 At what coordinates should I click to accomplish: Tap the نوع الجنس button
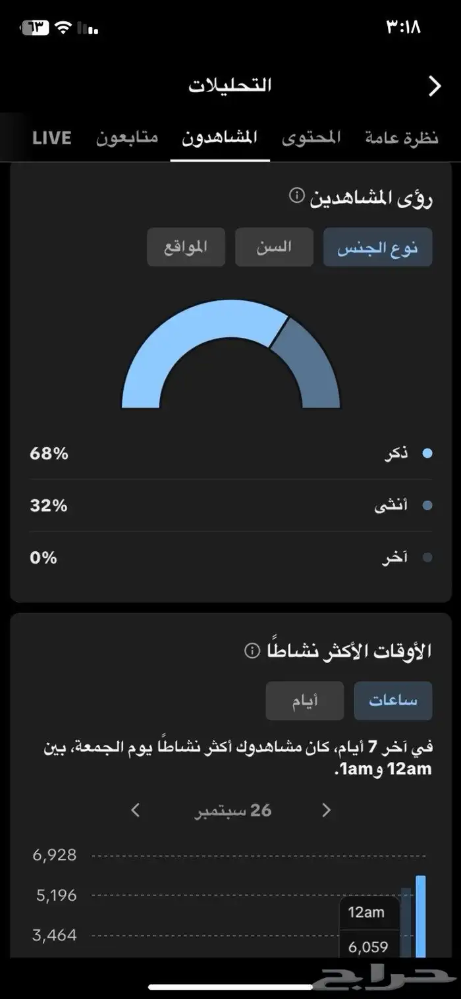pos(377,246)
